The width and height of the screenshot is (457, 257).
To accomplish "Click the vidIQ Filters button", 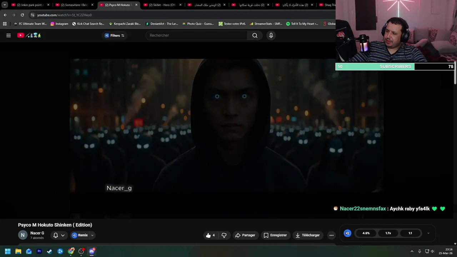I will (114, 35).
